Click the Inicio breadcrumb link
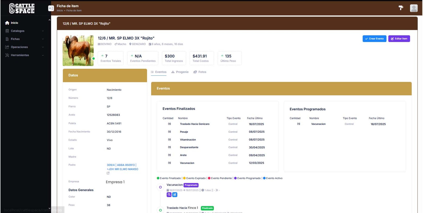This screenshot has width=423, height=213. tap(60, 11)
